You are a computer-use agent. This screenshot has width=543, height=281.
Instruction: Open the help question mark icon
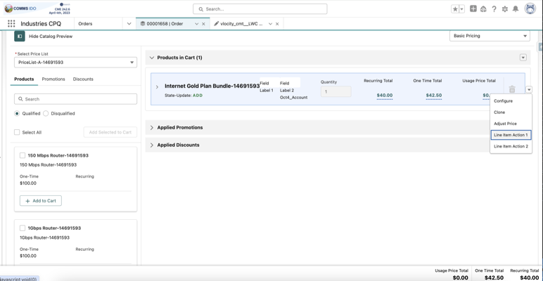[x=494, y=9]
